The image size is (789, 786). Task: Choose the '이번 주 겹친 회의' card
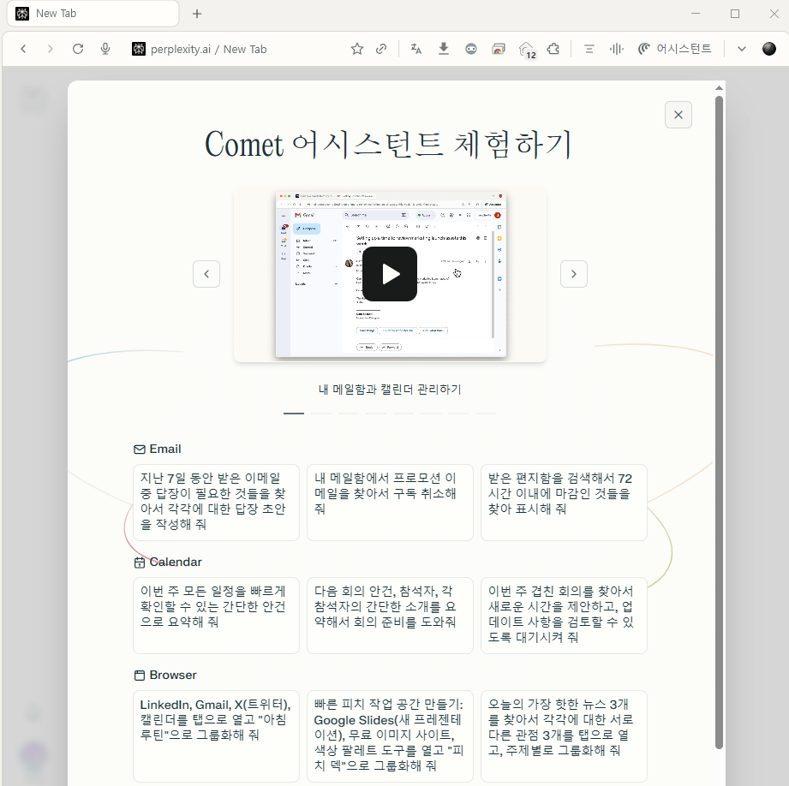(564, 616)
